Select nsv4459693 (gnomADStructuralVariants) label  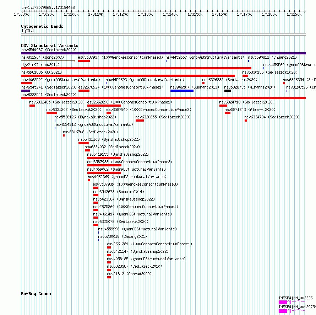tap(145, 80)
